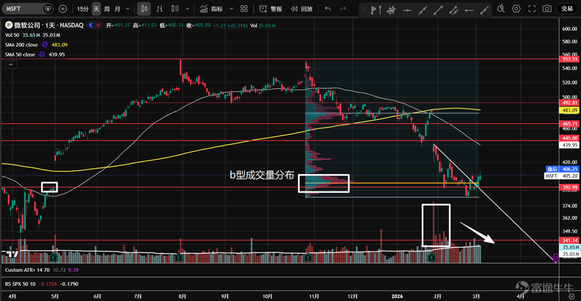
Task: Open time axis settings gear icon
Action: click(x=572, y=296)
